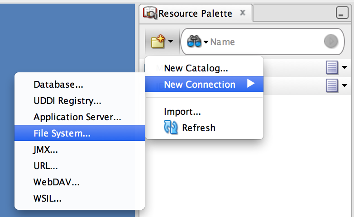Click the new folder icon in Resource Palette
The width and height of the screenshot is (354, 217).
pyautogui.click(x=158, y=41)
